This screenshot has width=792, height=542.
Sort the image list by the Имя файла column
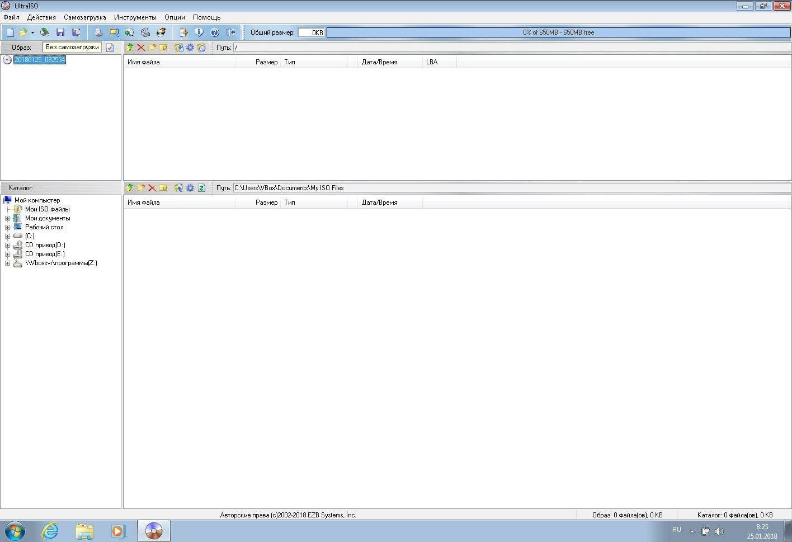(180, 62)
